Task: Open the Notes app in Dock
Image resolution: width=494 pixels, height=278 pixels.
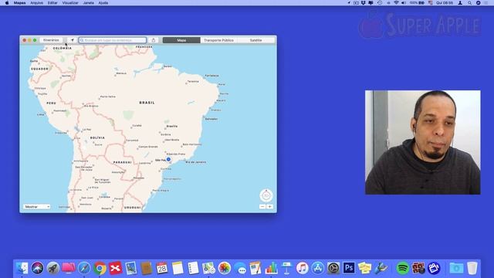Action: (178, 268)
